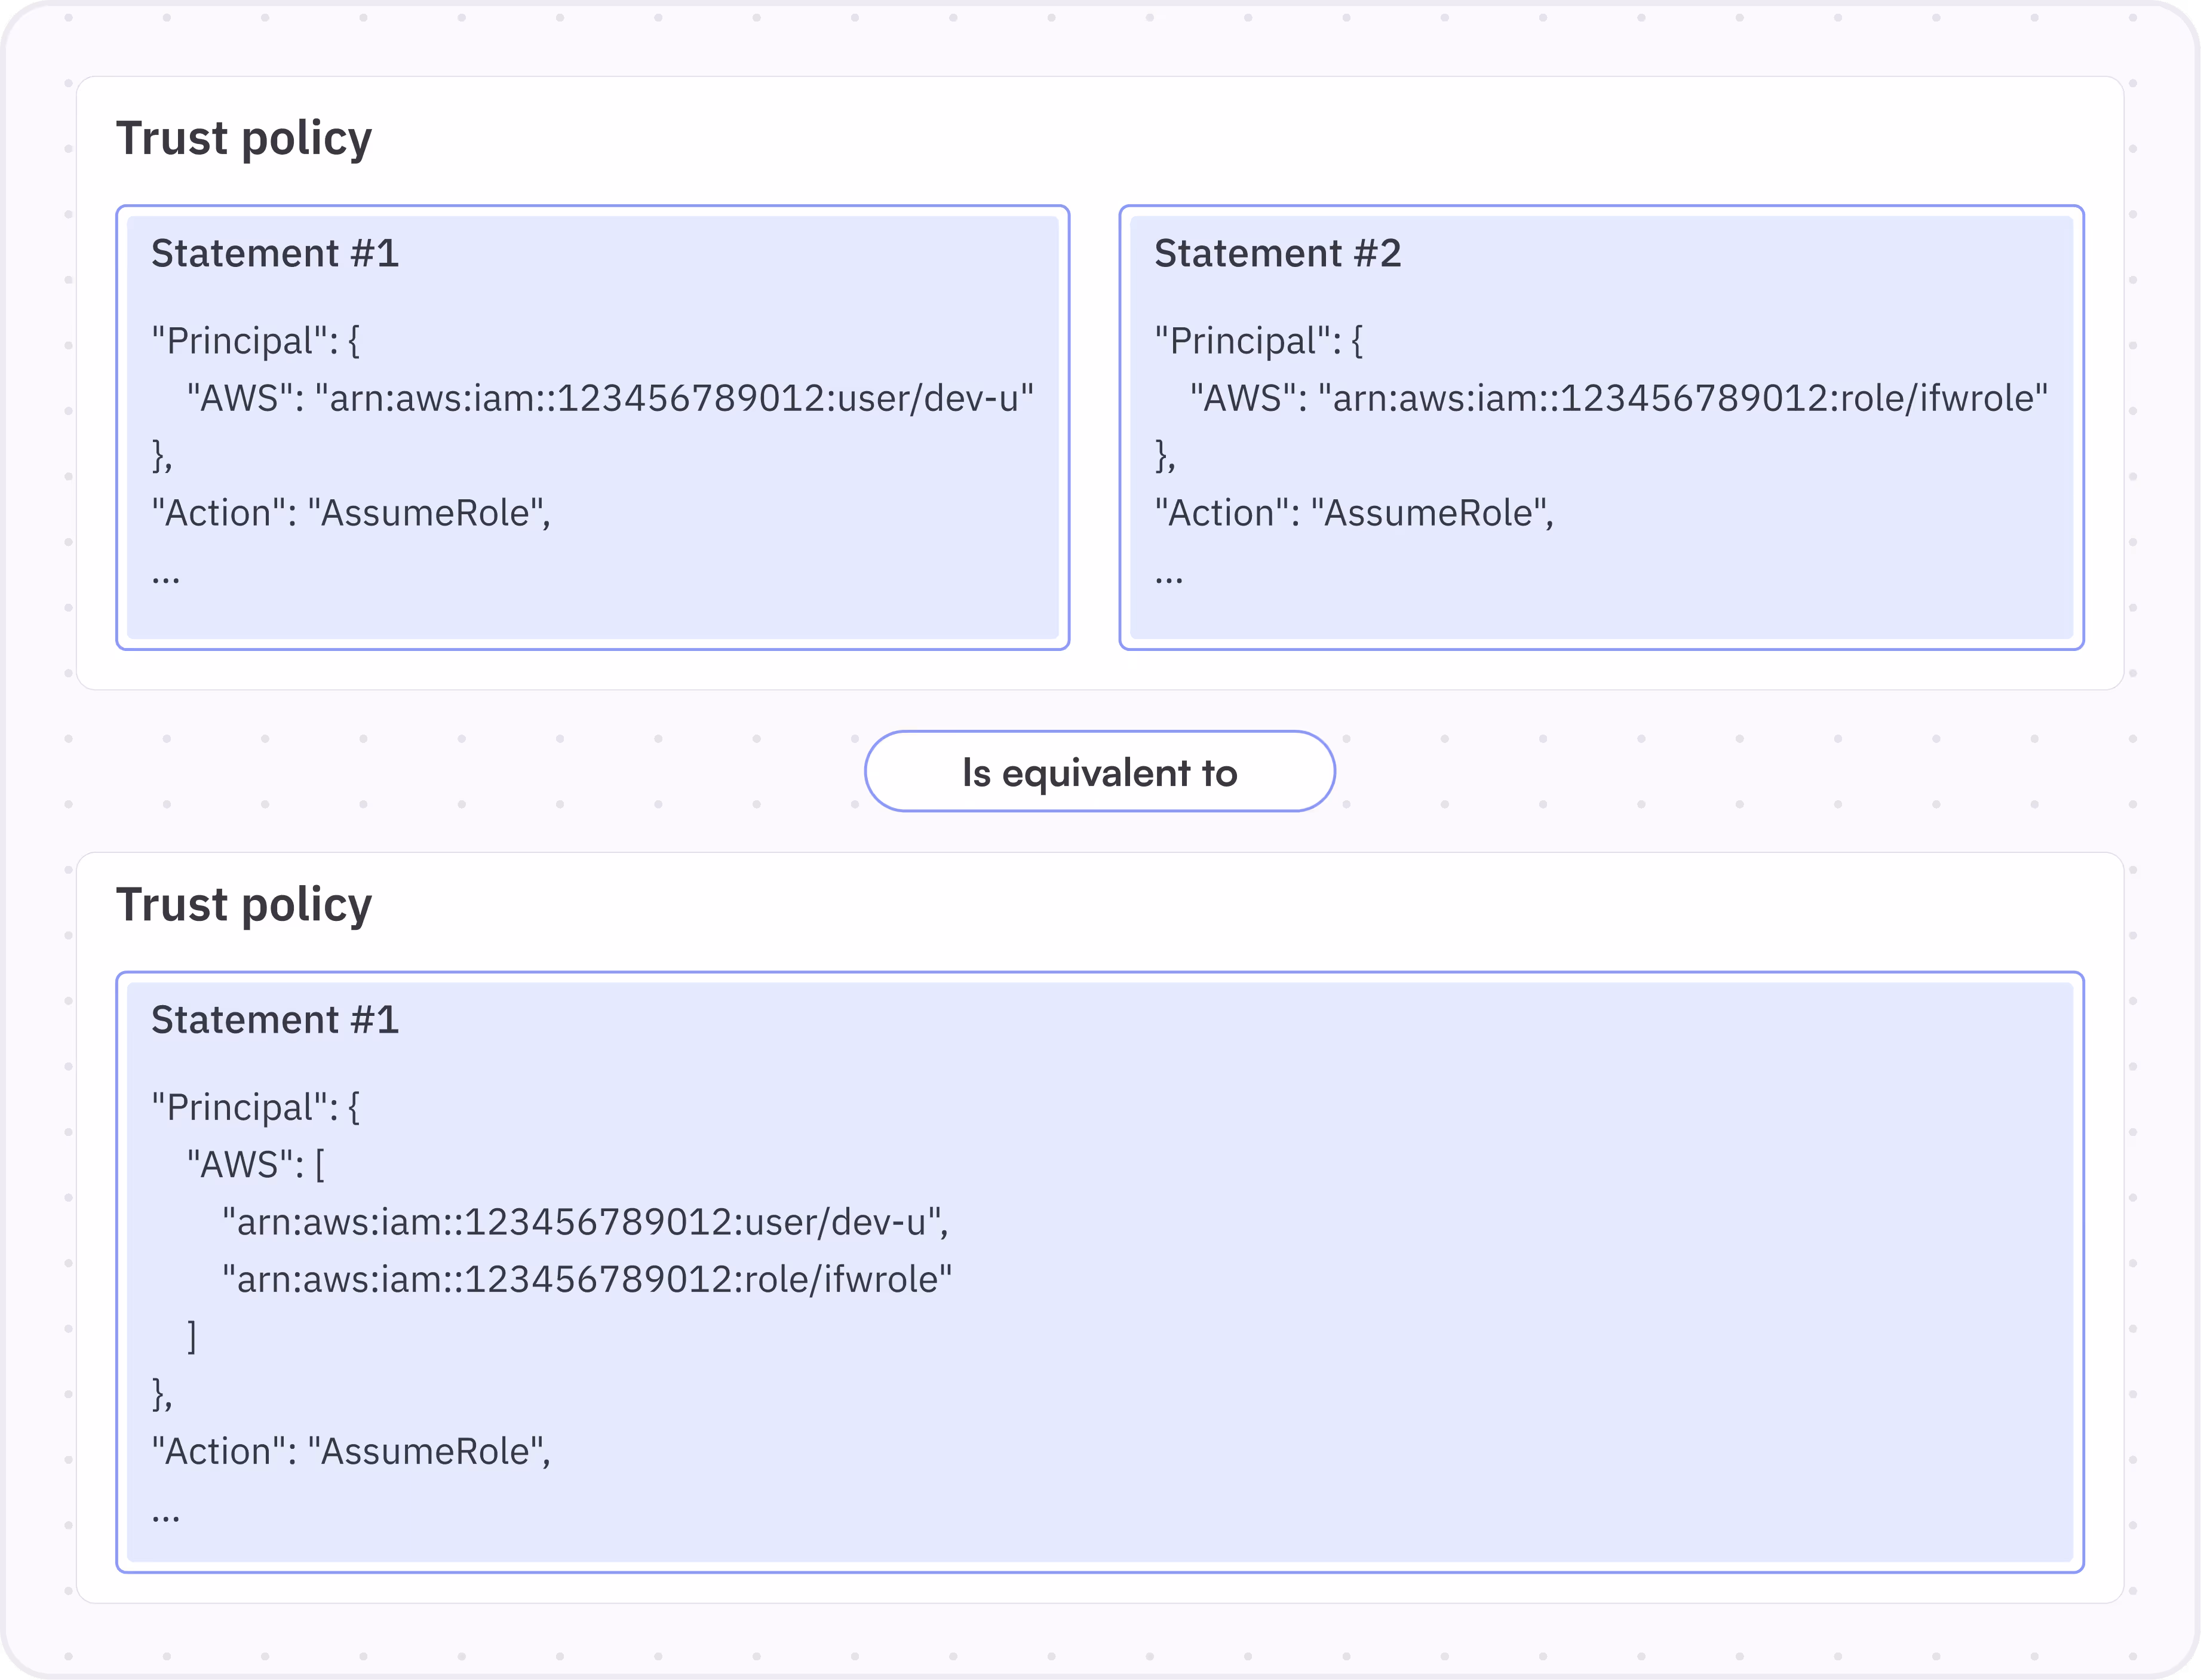Screen dimensions: 2201x1680
Task: Click the closing bracket ] of the AWS array
Action: (x=192, y=1336)
